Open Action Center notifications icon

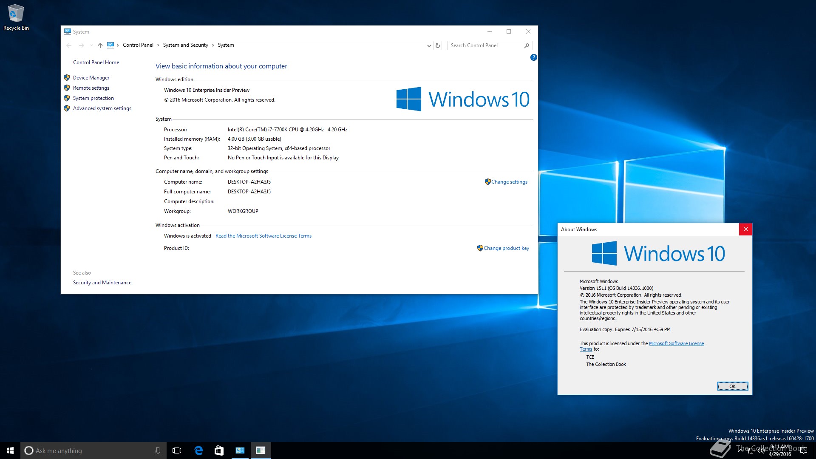(803, 450)
